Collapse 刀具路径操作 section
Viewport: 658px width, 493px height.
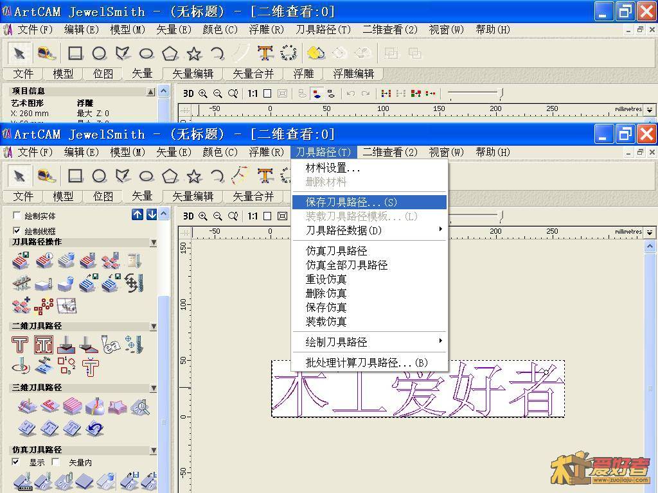click(x=154, y=242)
